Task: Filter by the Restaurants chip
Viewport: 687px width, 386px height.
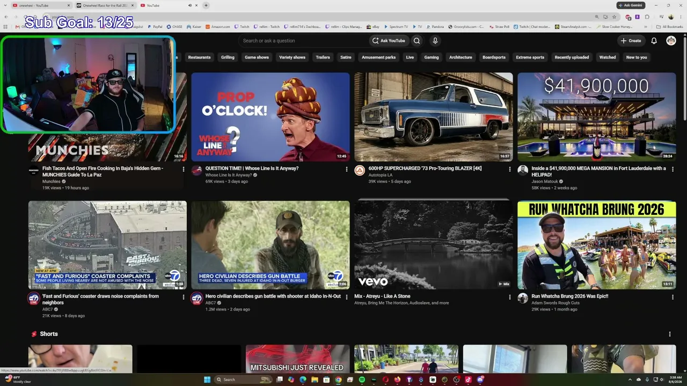Action: tap(199, 57)
